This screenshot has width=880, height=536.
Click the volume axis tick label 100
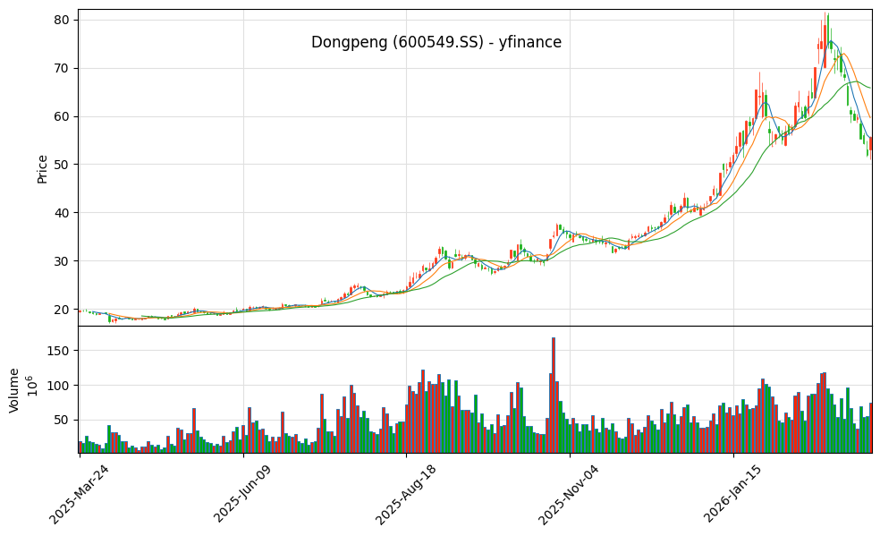[58, 386]
